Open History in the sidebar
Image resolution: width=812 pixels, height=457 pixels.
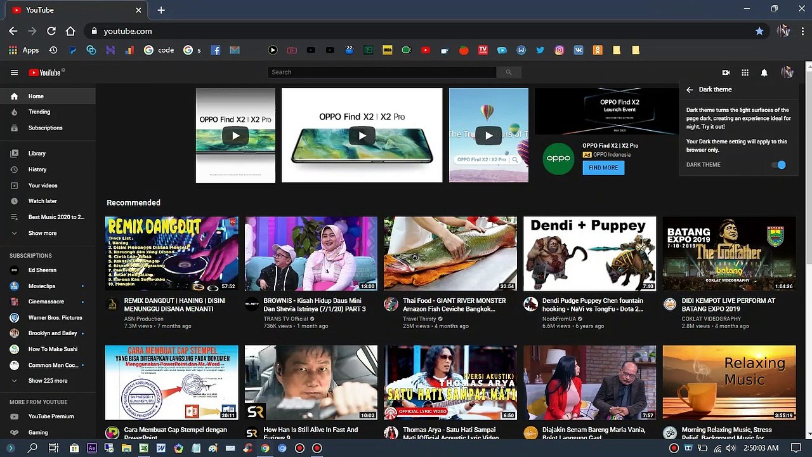coord(48,169)
